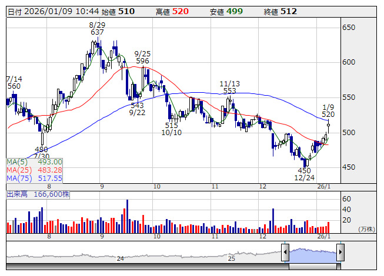Viewport: 384px width, 276px height.
Task: Click the 出来高 166,600株 volume label
Action: [x=38, y=194]
